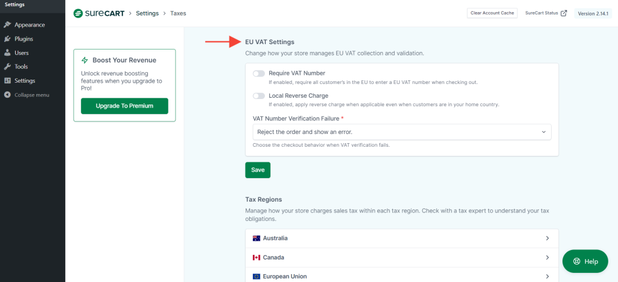Click the European Union row label
Image resolution: width=618 pixels, height=282 pixels.
point(285,277)
